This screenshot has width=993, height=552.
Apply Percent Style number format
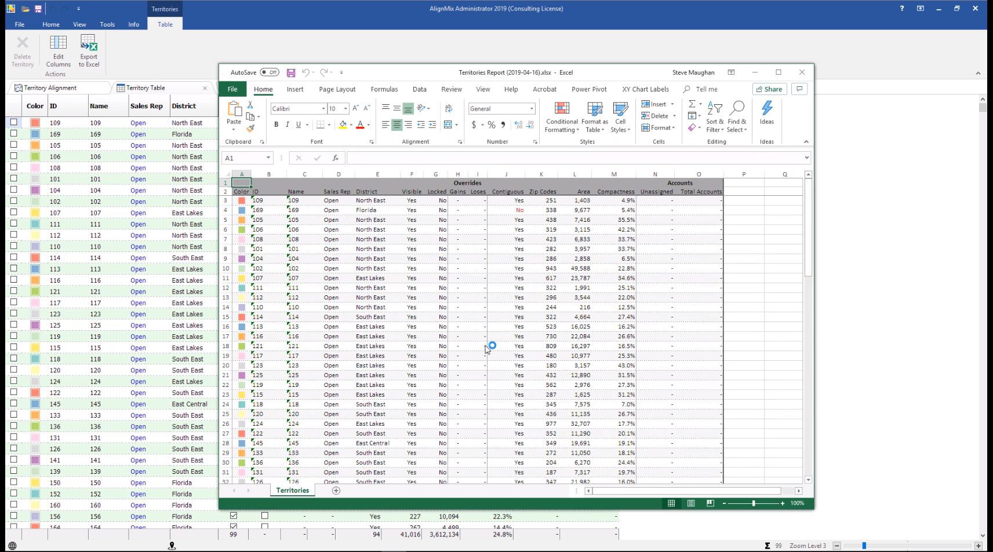click(492, 125)
